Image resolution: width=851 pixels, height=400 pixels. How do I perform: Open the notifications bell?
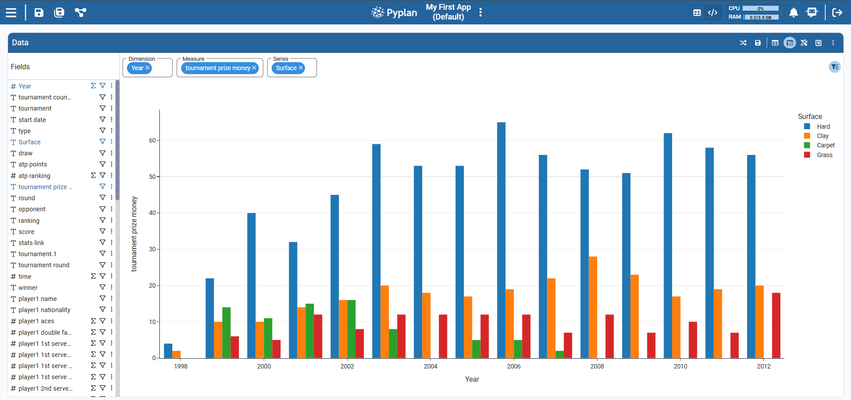pyautogui.click(x=794, y=12)
